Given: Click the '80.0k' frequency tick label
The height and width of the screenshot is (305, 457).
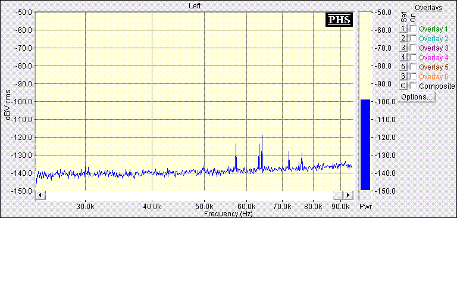Looking at the screenshot, I should 314,207.
